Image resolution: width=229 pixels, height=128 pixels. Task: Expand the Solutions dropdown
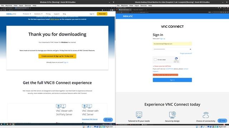(x=38, y=14)
